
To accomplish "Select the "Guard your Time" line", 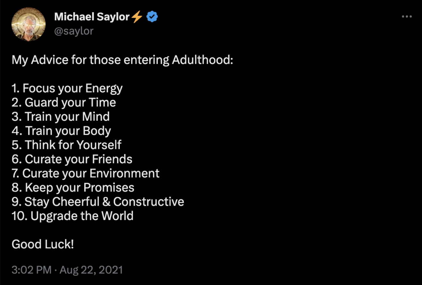I will 64,102.
